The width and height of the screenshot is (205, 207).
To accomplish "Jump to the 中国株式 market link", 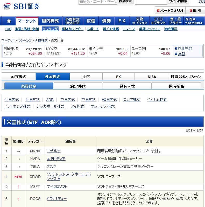I will point(68,100).
